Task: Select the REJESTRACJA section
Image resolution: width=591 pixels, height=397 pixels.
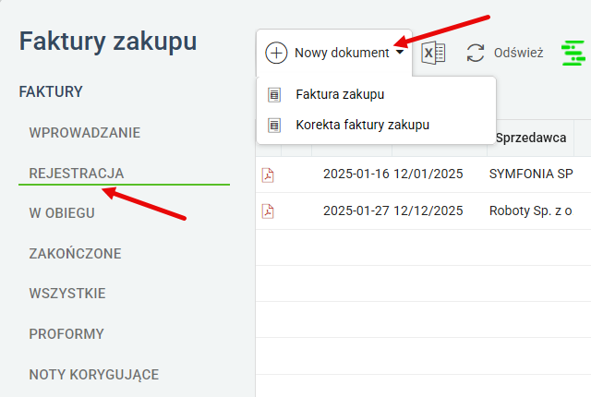Action: tap(77, 174)
